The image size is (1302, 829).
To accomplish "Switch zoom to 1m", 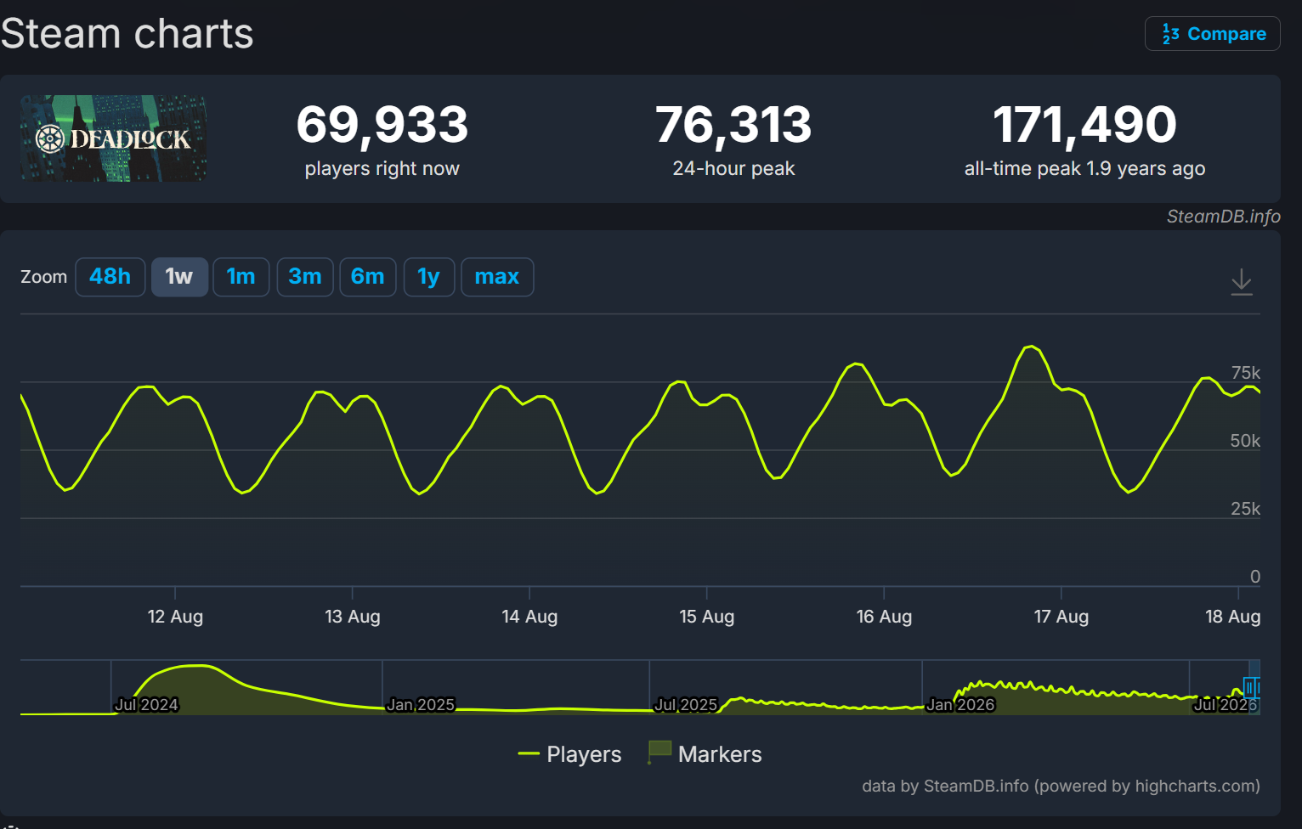I will 241,277.
